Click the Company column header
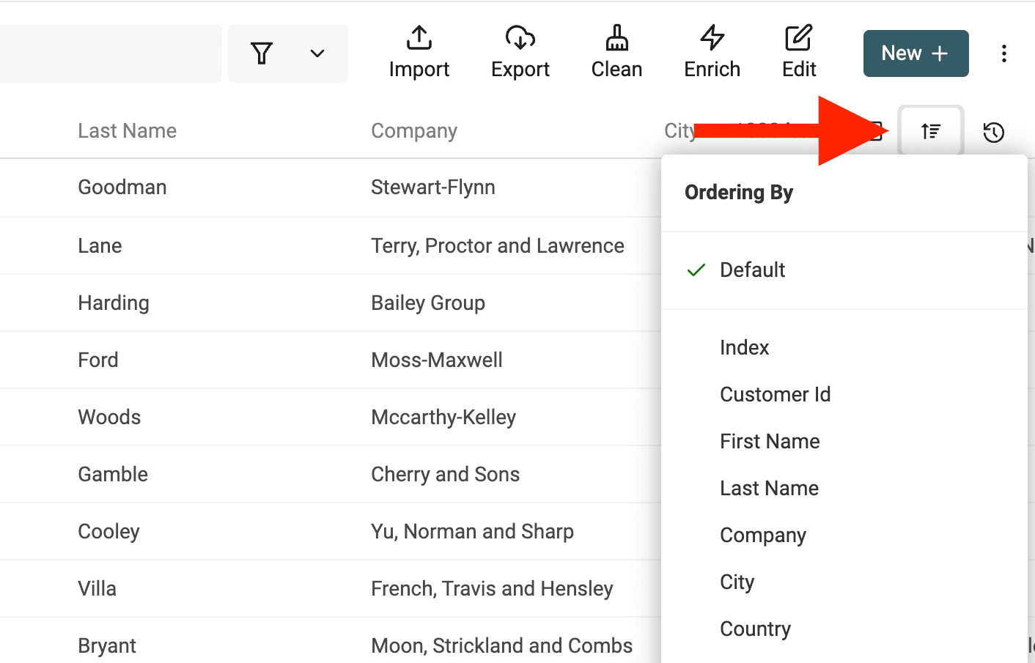The image size is (1035, 663). click(413, 131)
